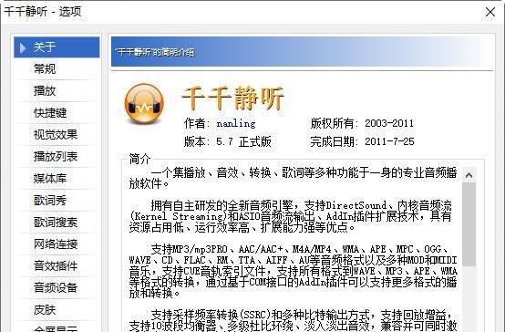Click the completion date 2011-7-25
Image resolution: width=505 pixels, height=332 pixels.
pos(389,141)
